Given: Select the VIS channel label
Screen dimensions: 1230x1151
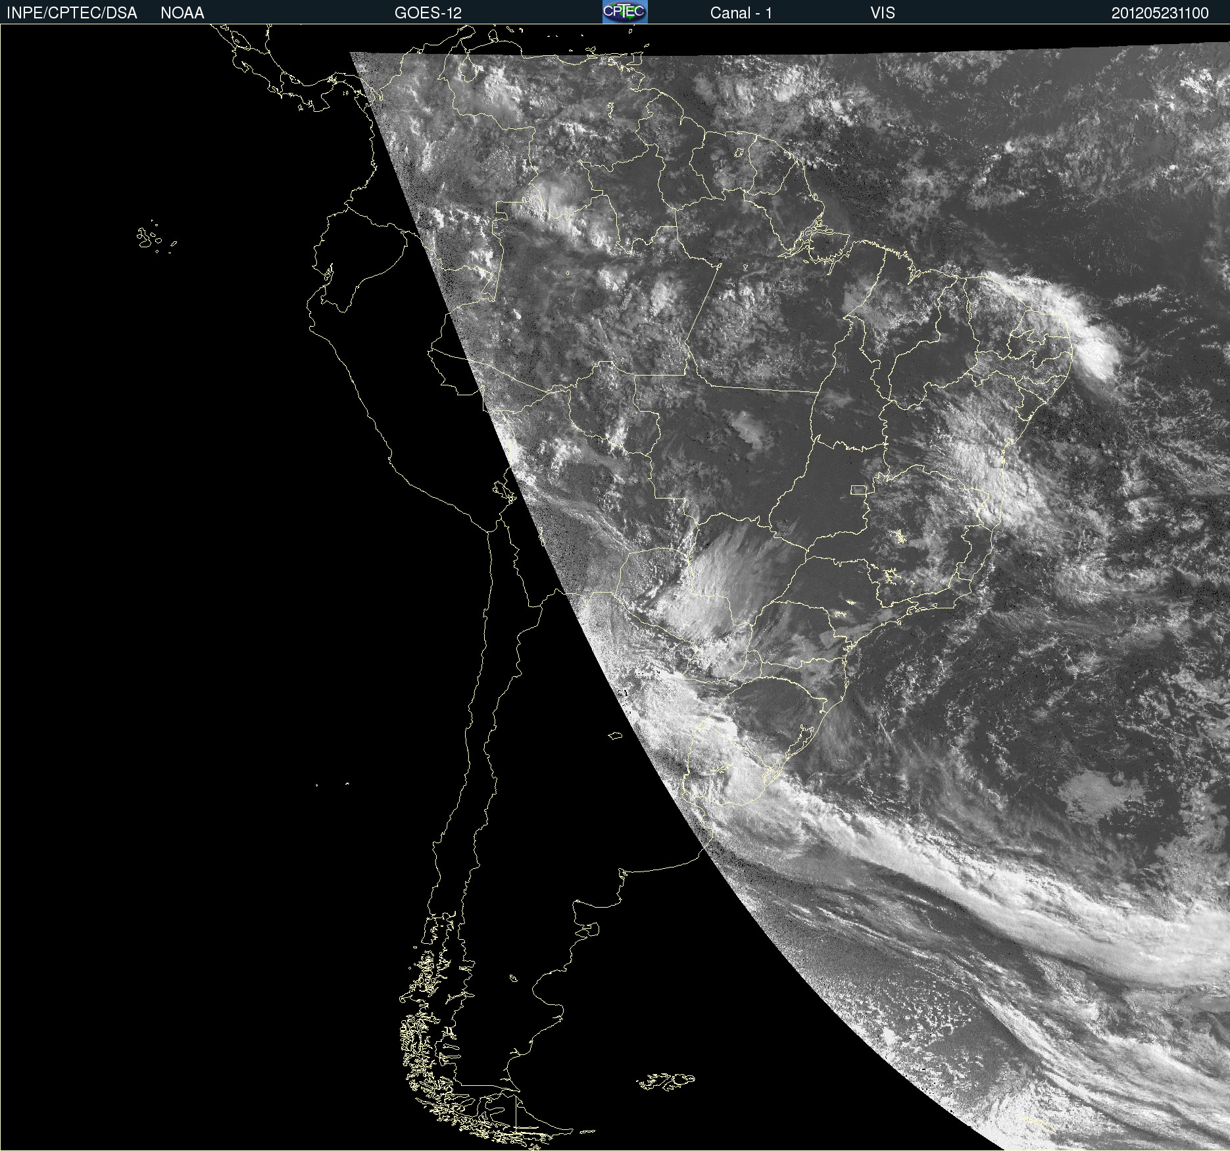Looking at the screenshot, I should pos(883,13).
